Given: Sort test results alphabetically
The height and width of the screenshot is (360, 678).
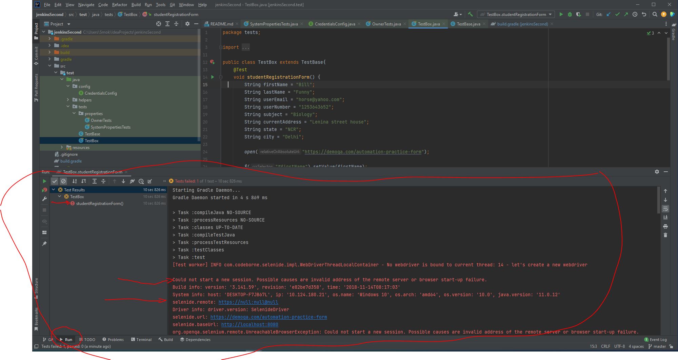Looking at the screenshot, I should (75, 181).
